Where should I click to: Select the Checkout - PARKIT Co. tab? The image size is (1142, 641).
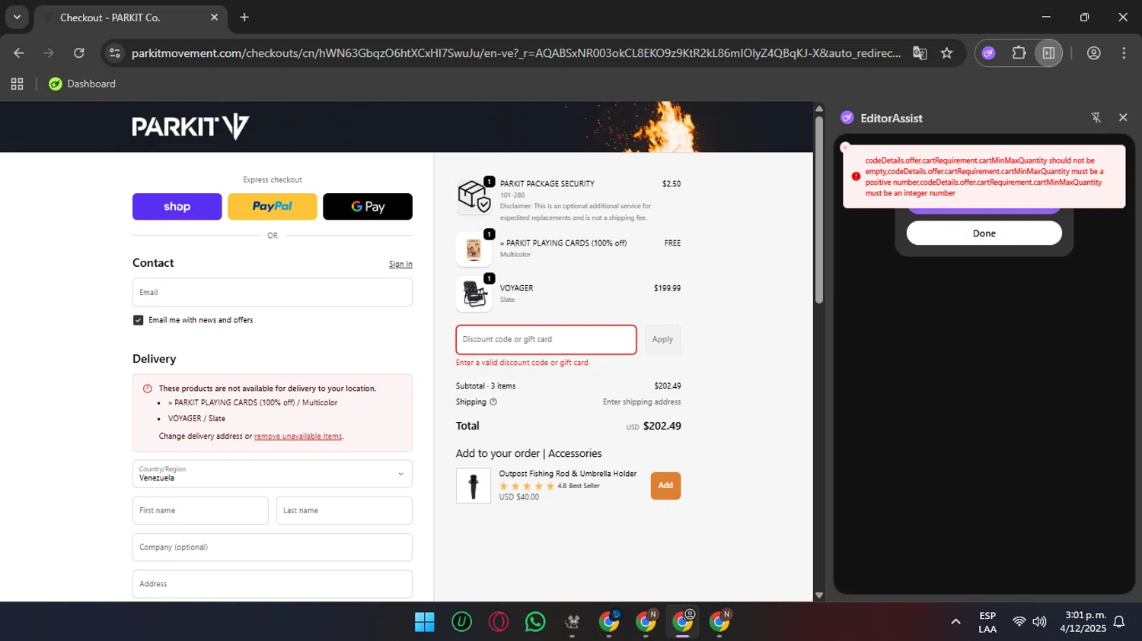(131, 17)
